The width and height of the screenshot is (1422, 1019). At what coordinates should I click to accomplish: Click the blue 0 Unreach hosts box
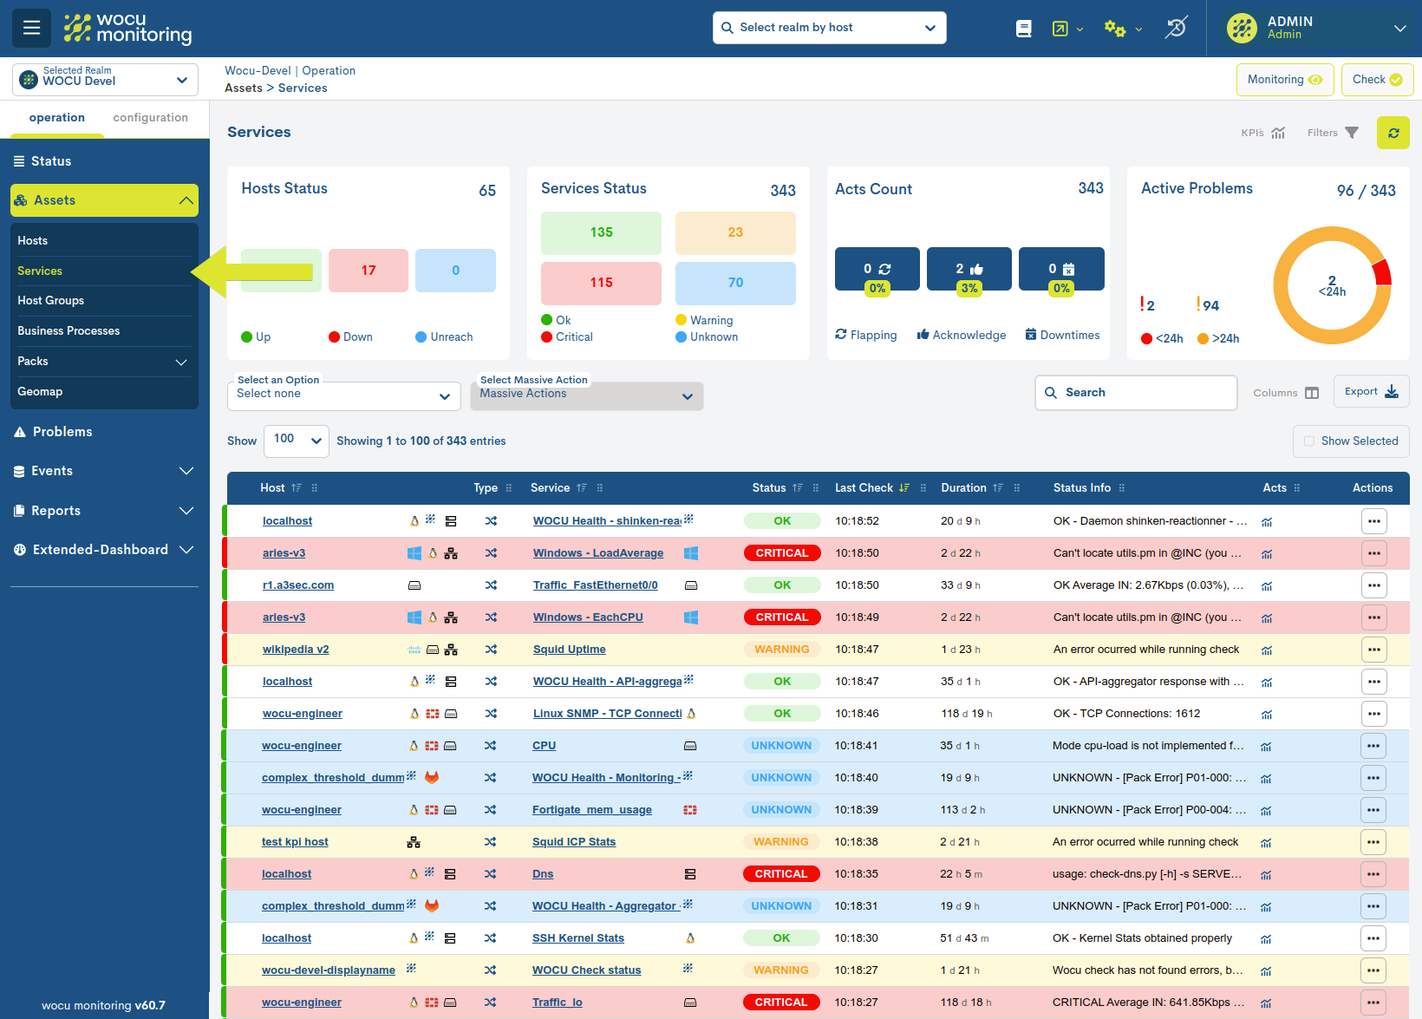pyautogui.click(x=456, y=271)
